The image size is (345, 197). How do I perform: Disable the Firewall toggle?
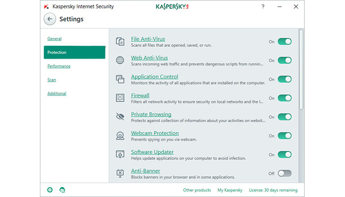coord(284,98)
